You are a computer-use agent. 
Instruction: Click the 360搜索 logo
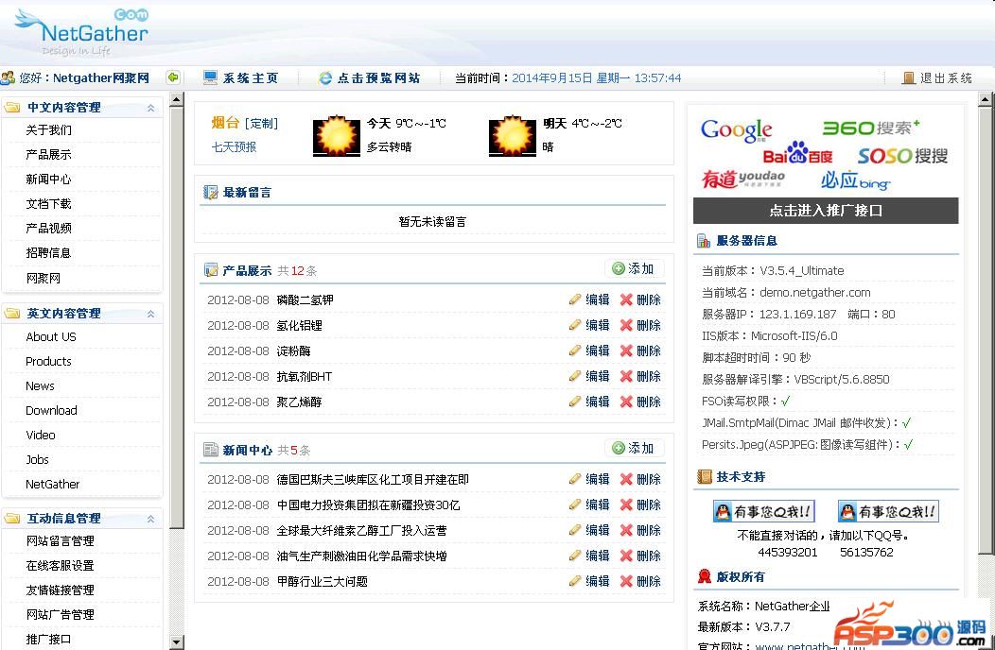tap(870, 128)
